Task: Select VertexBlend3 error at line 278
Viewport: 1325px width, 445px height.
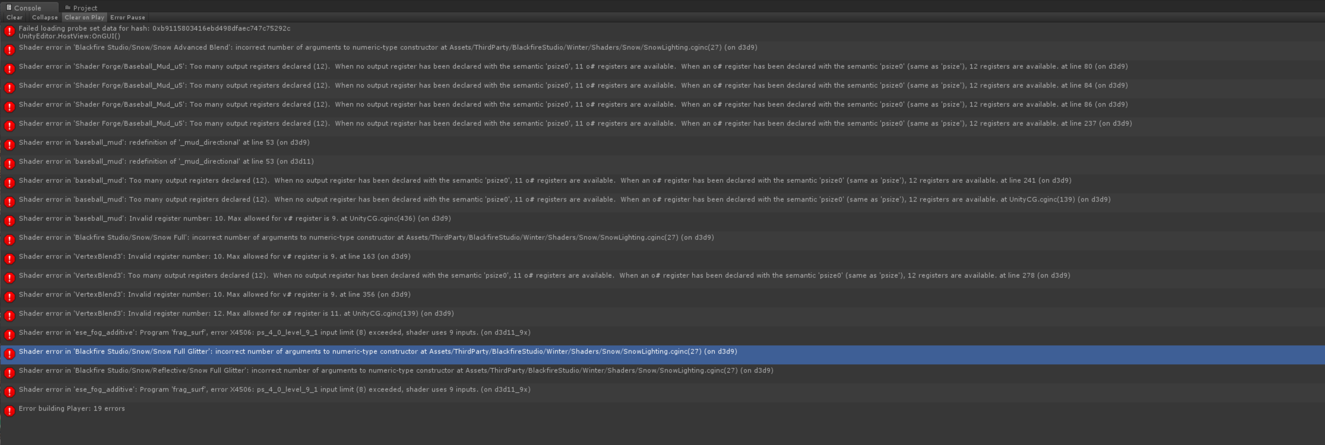Action: pos(544,276)
